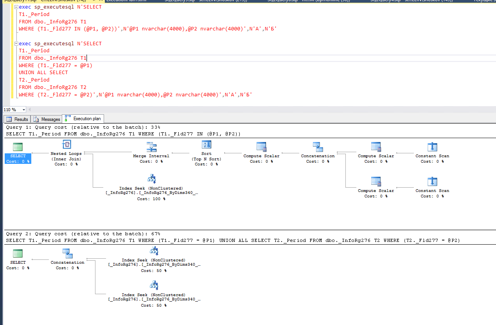The width and height of the screenshot is (496, 325).
Task: Click the Concatenation operator in Query 2 plan
Action: pos(67,259)
